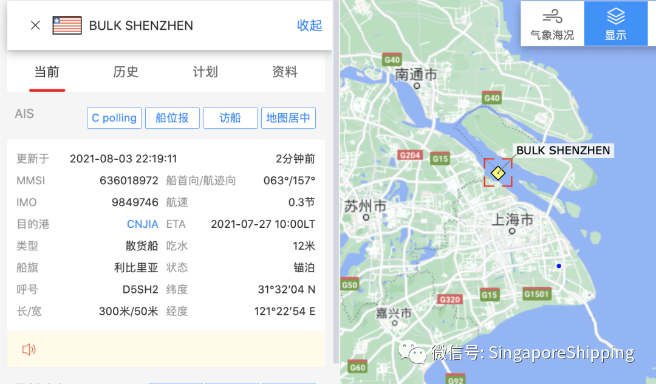Click update time 2021-08-03 22:19:11

(x=123, y=159)
